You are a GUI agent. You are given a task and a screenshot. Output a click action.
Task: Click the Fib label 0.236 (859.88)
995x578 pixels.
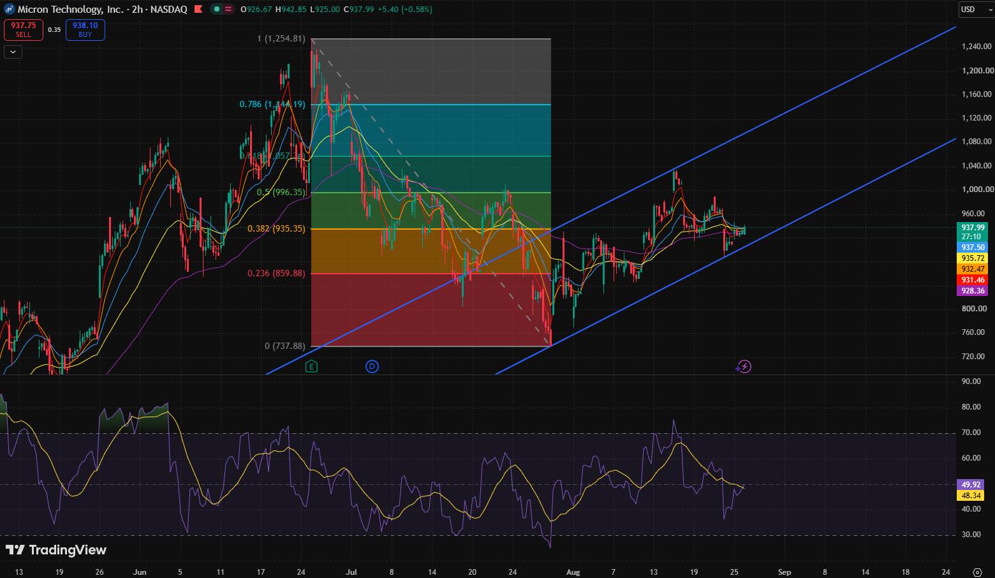pyautogui.click(x=277, y=273)
